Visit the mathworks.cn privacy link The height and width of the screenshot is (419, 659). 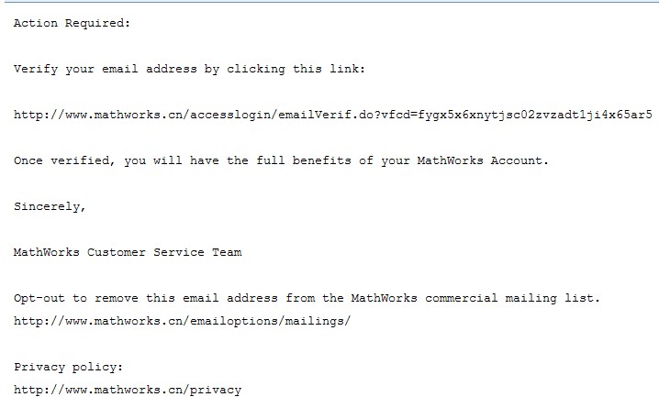point(127,390)
